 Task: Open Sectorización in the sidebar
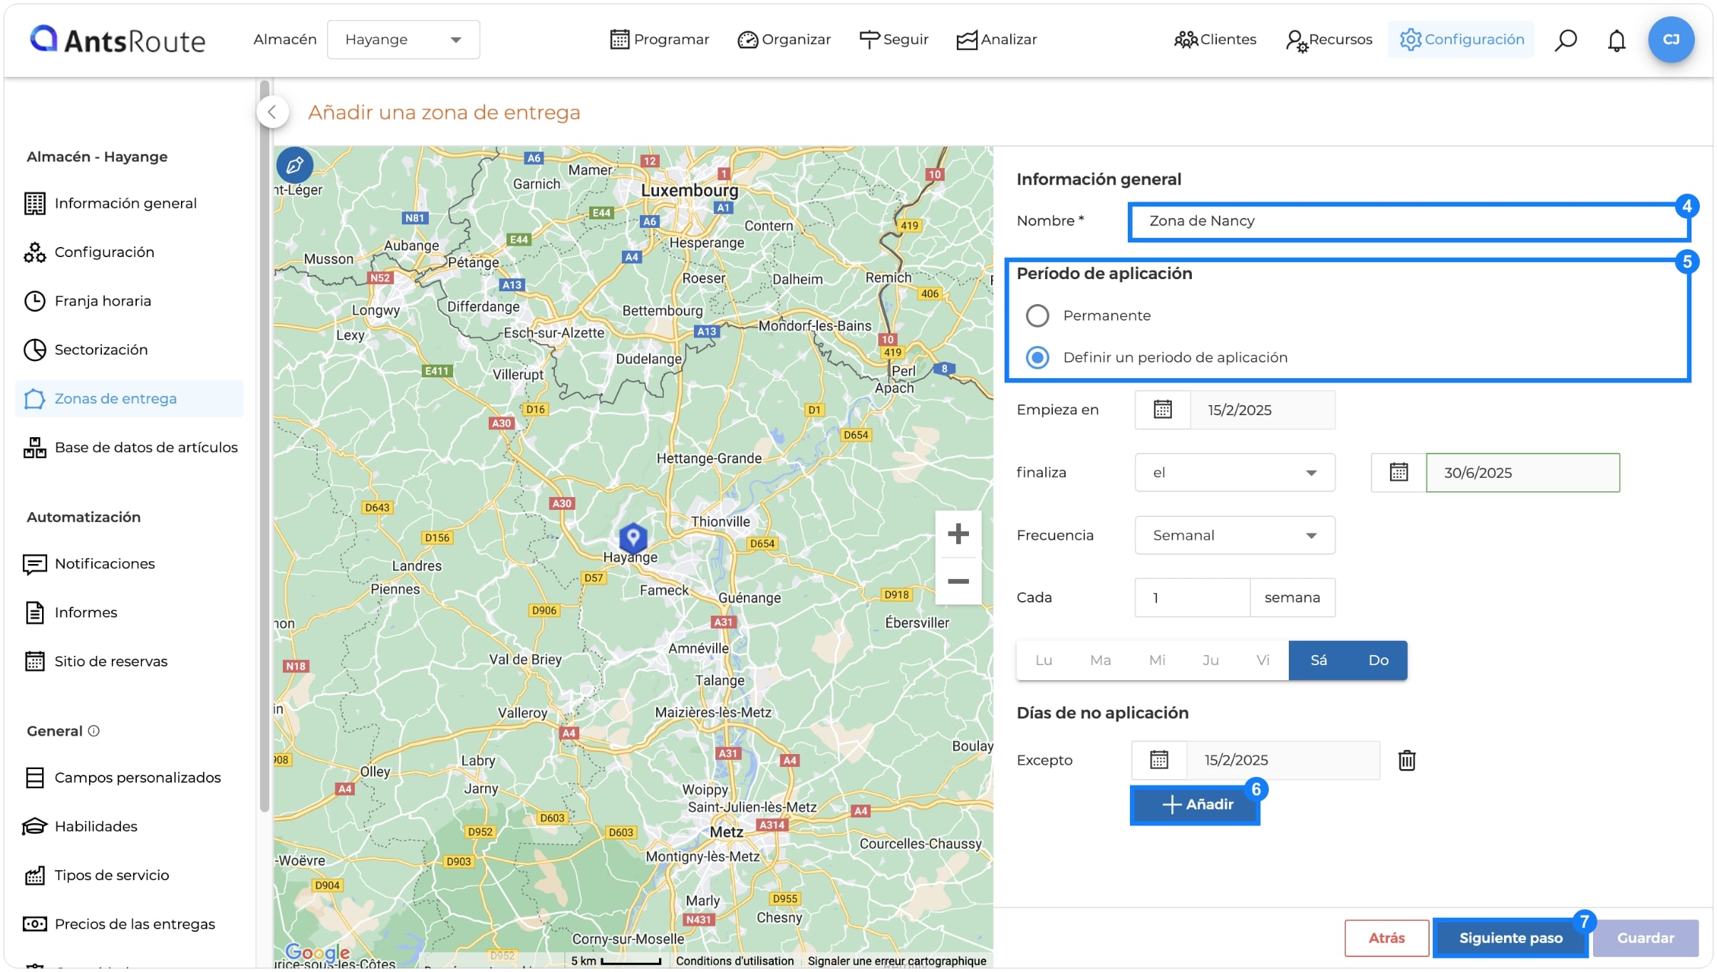pyautogui.click(x=128, y=350)
